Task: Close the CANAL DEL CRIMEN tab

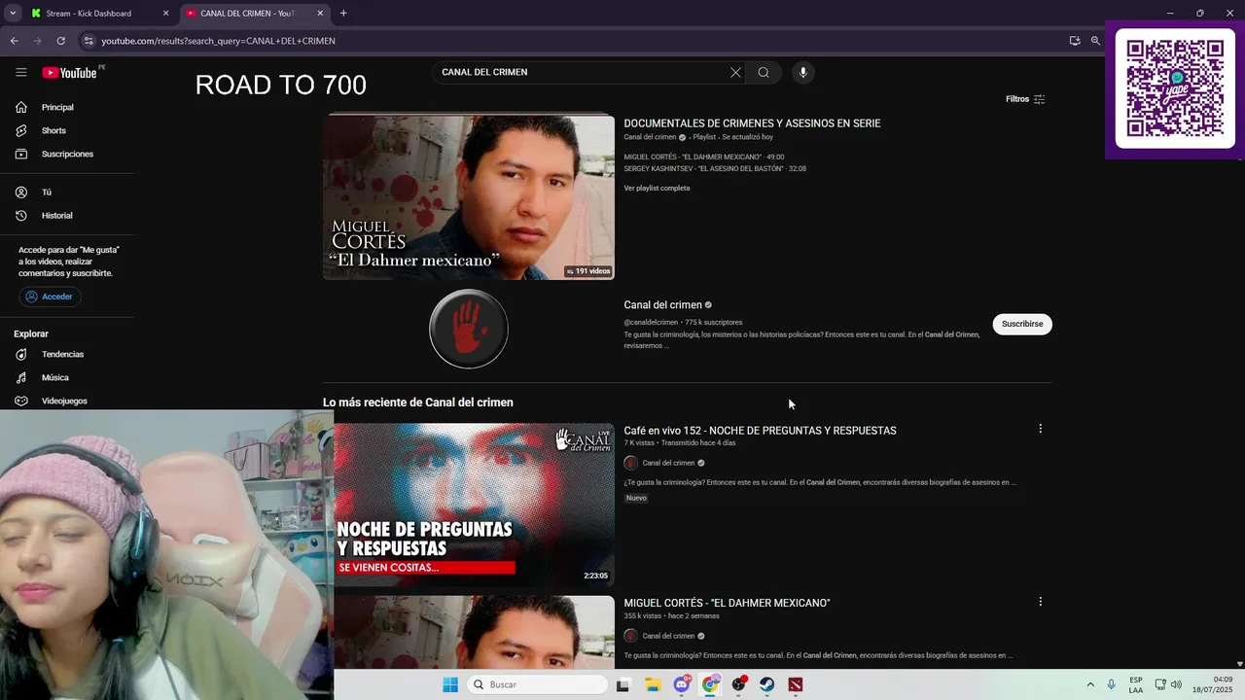Action: point(320,14)
